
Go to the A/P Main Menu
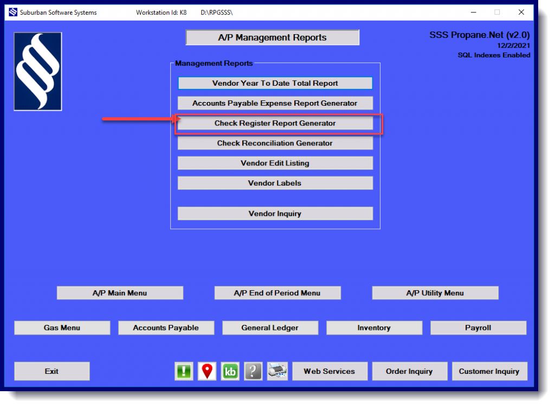tap(120, 293)
